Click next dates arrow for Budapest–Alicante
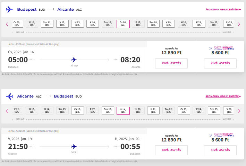Image resolution: width=246 pixels, height=166 pixels. click(x=239, y=24)
